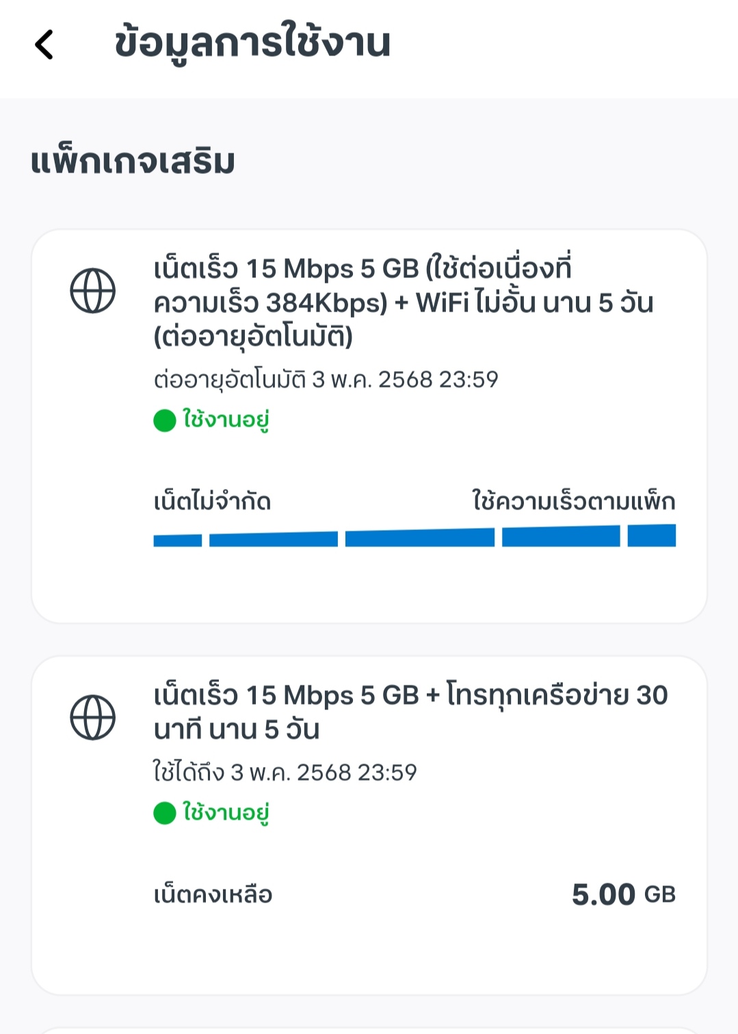The width and height of the screenshot is (738, 1034).
Task: Tap the first short segment of speed bar
Action: [178, 540]
